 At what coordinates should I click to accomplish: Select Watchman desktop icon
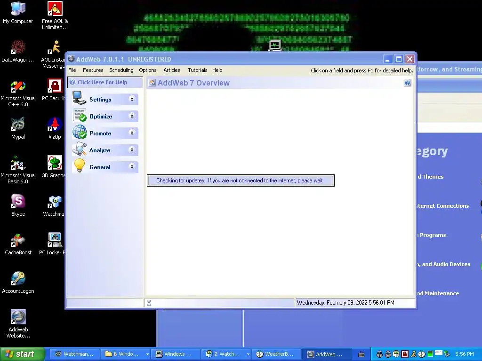(54, 205)
